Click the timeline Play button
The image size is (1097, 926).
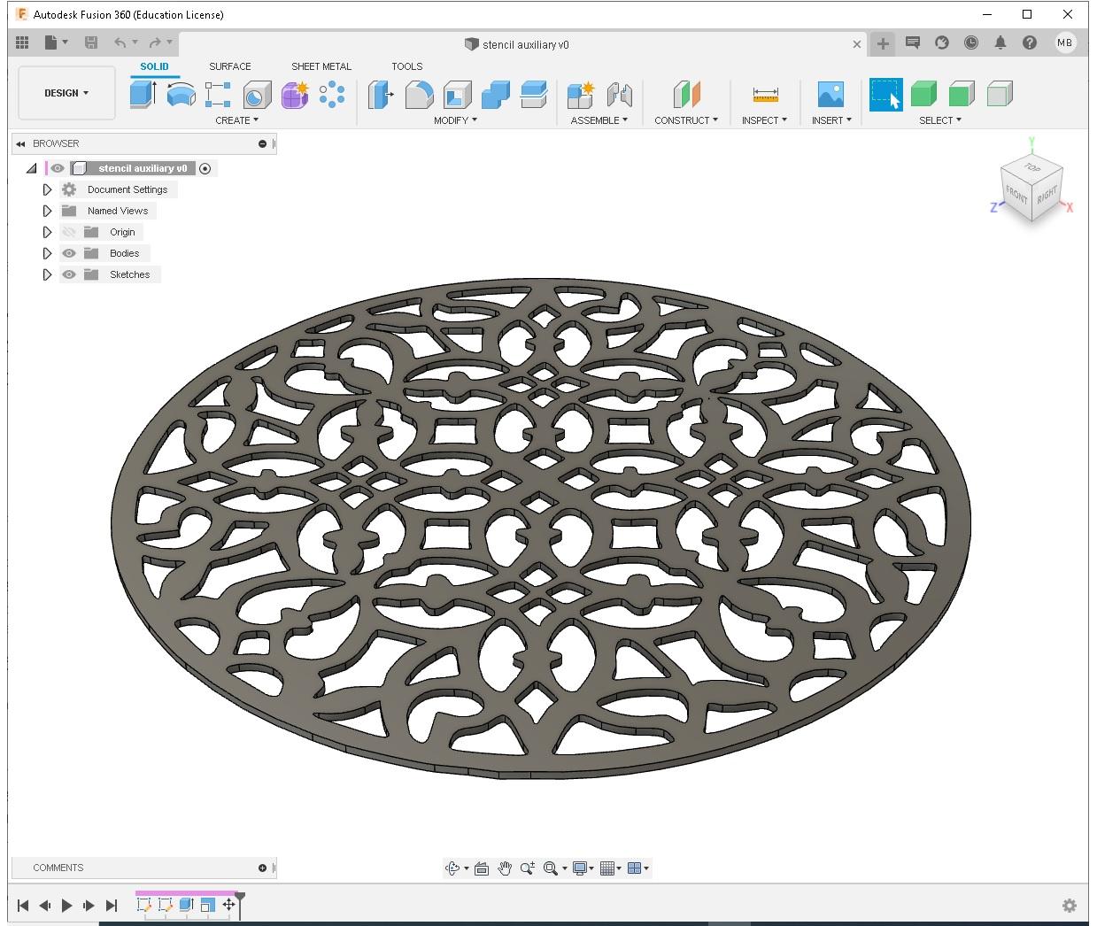[x=67, y=905]
